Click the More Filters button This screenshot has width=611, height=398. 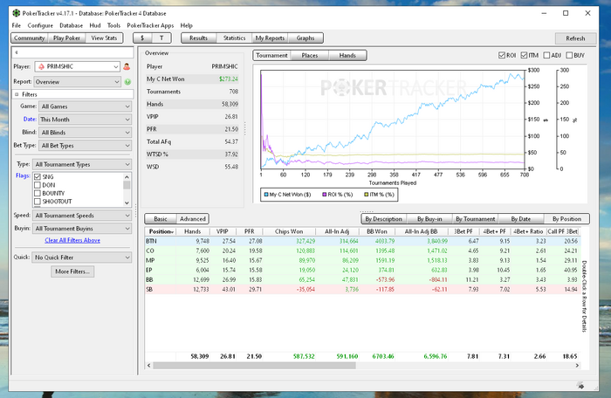click(72, 271)
